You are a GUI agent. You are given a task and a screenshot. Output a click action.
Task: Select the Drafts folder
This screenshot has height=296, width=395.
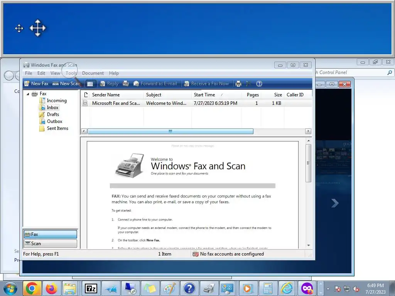53,114
